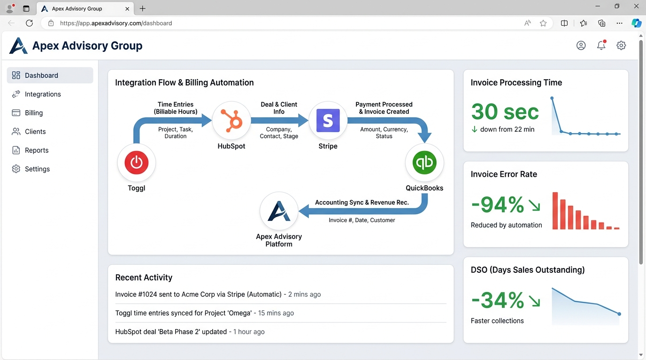Click the Clients people icon in sidebar

(x=16, y=132)
